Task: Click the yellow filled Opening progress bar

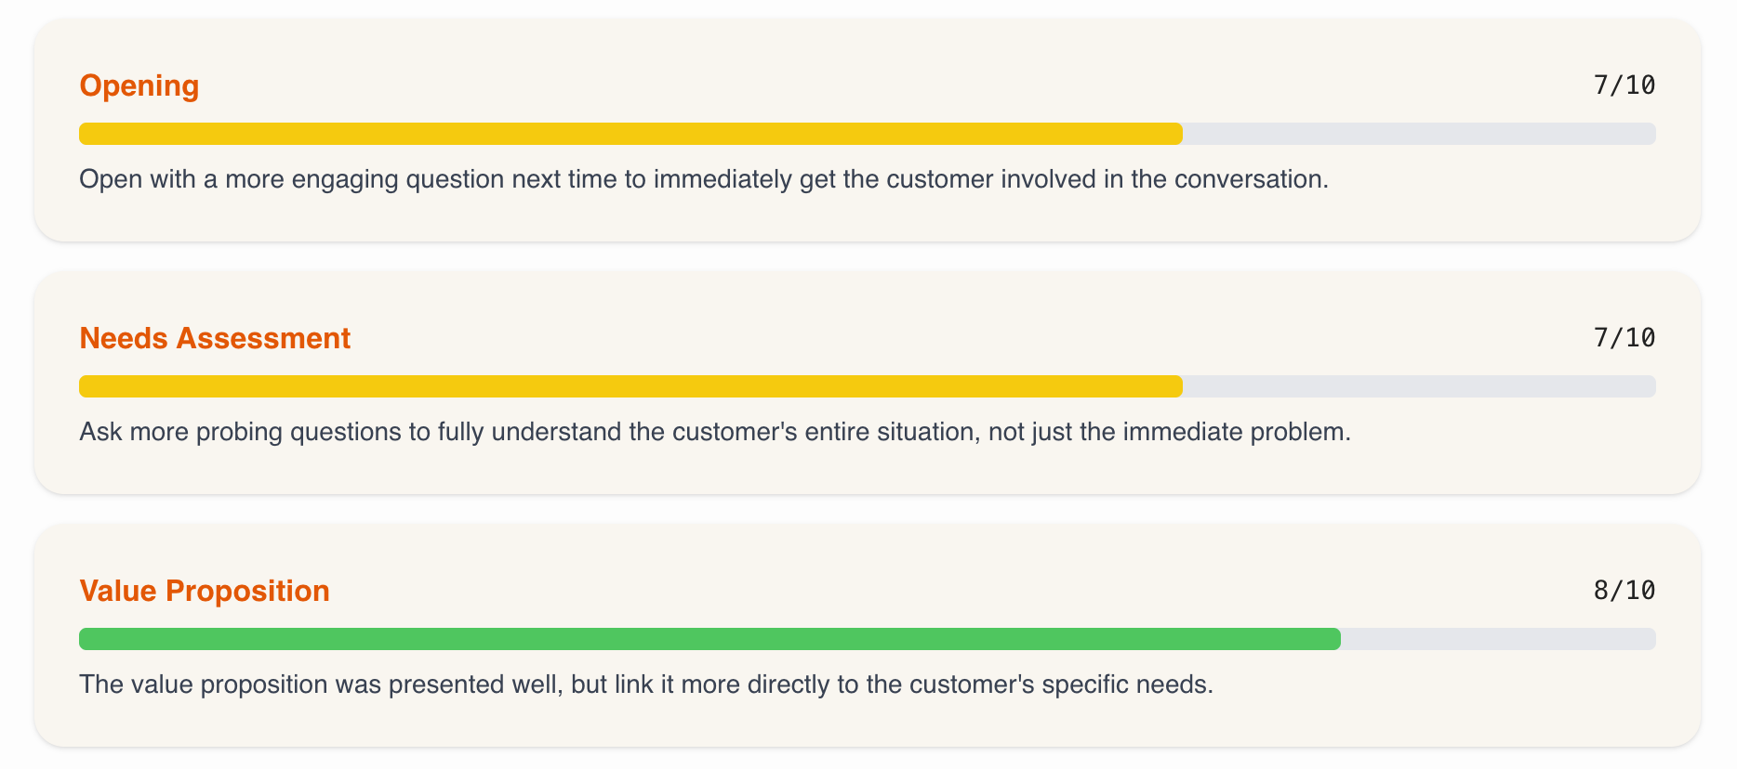Action: click(x=630, y=134)
